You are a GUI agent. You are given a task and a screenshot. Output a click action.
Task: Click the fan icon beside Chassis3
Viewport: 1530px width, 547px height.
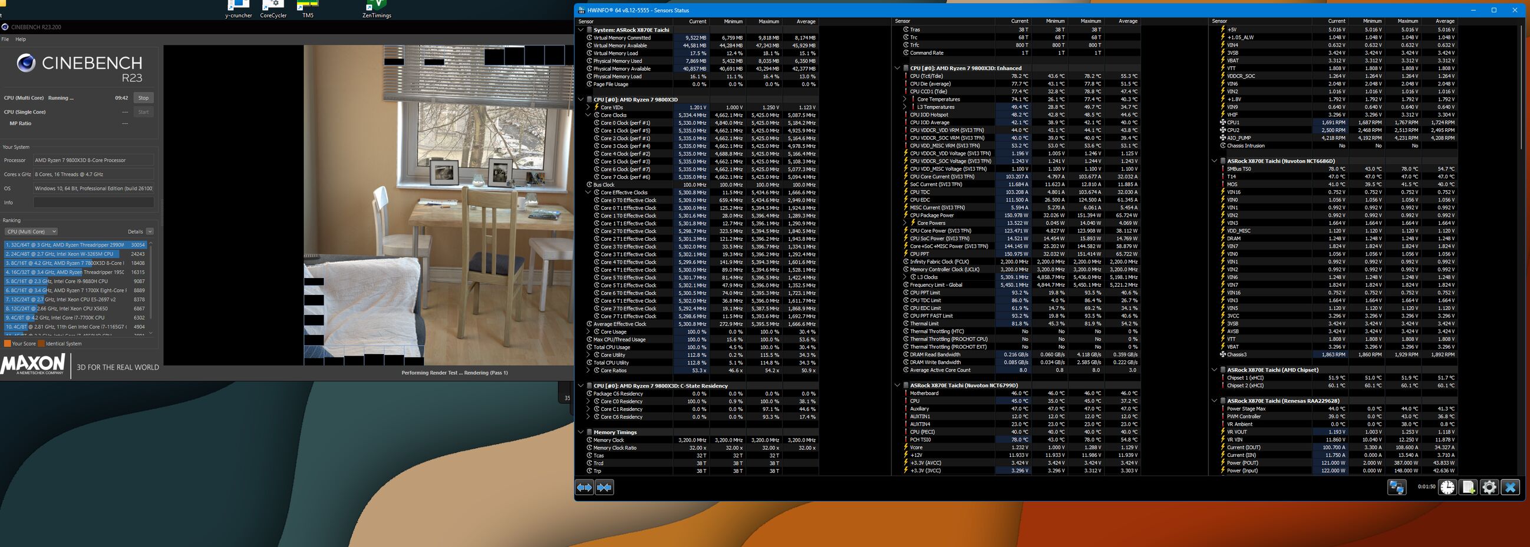click(1223, 355)
